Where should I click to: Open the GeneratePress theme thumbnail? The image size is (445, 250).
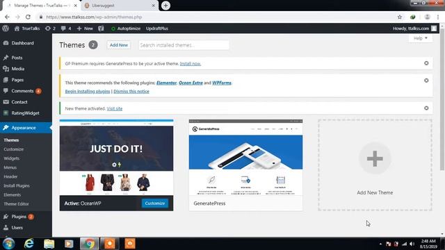(x=245, y=158)
